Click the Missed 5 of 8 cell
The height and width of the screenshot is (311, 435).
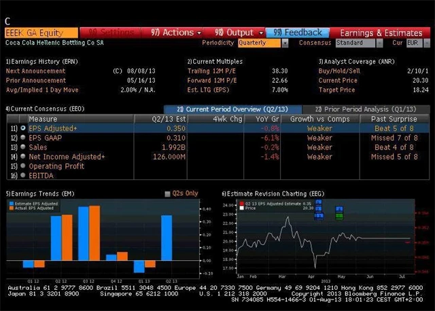tap(394, 157)
